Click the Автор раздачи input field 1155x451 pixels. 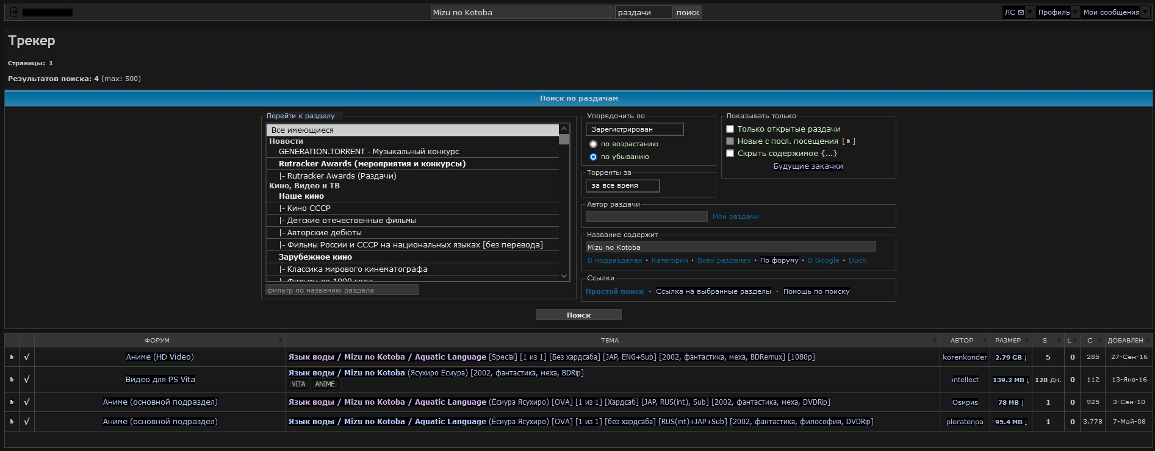click(646, 216)
